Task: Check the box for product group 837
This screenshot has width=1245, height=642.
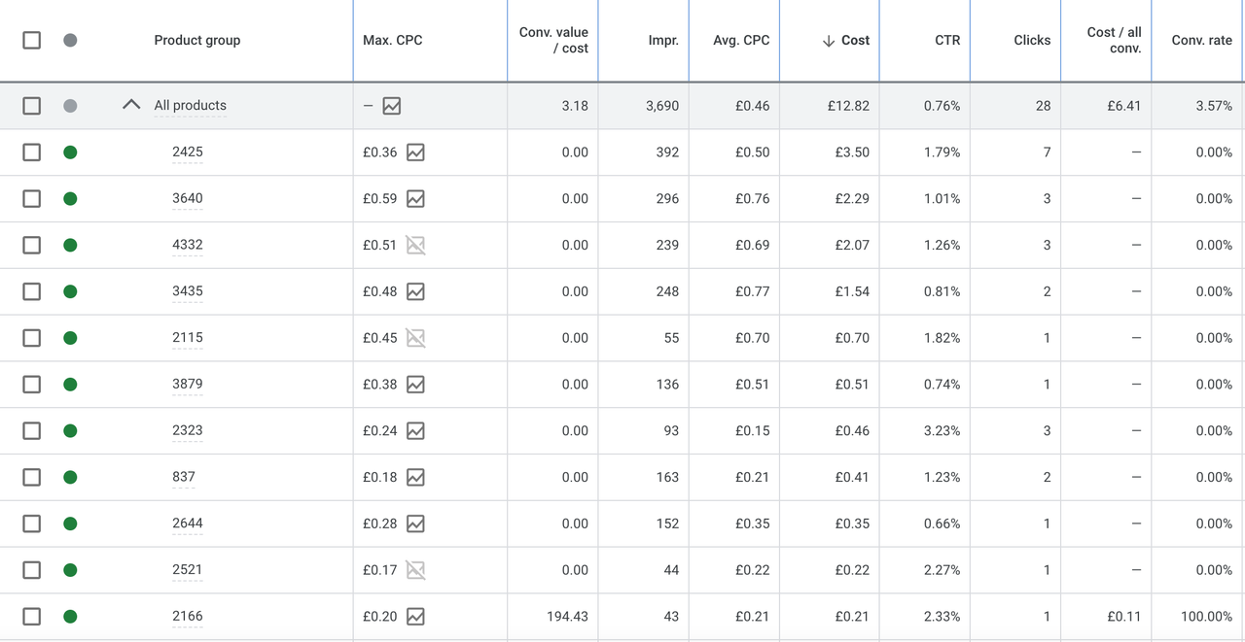Action: pos(32,477)
